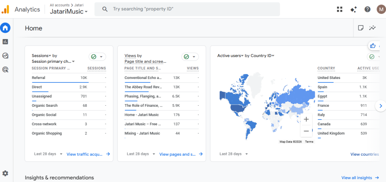The width and height of the screenshot is (386, 182).
Task: Zoom in on the world map
Action: tap(306, 119)
